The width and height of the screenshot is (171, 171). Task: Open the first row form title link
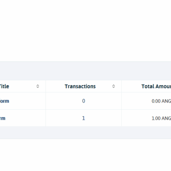pos(4,101)
